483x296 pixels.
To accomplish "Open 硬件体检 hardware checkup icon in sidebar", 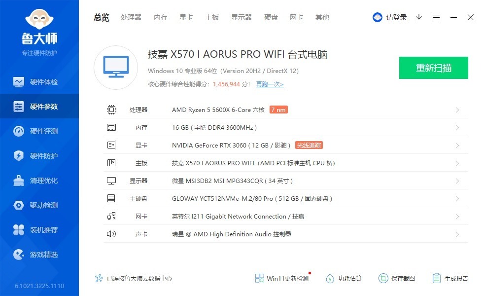I will coord(19,82).
